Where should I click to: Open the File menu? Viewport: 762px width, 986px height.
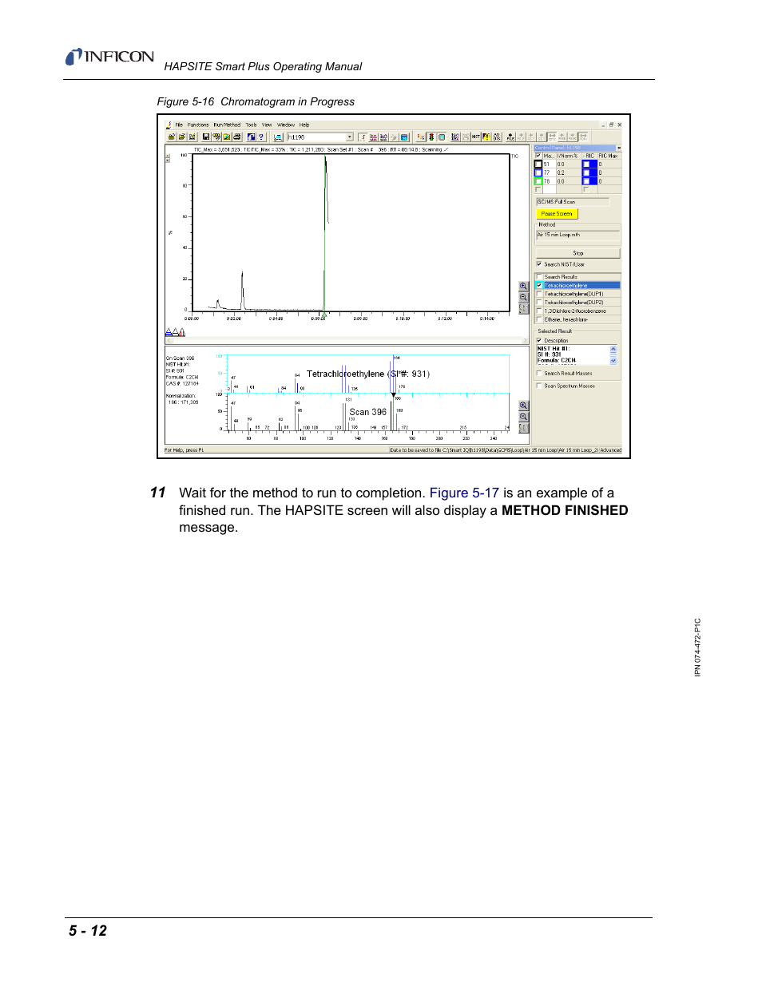click(179, 125)
